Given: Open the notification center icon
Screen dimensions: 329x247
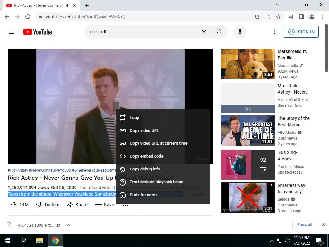Looking at the screenshot, I should click(319, 241).
